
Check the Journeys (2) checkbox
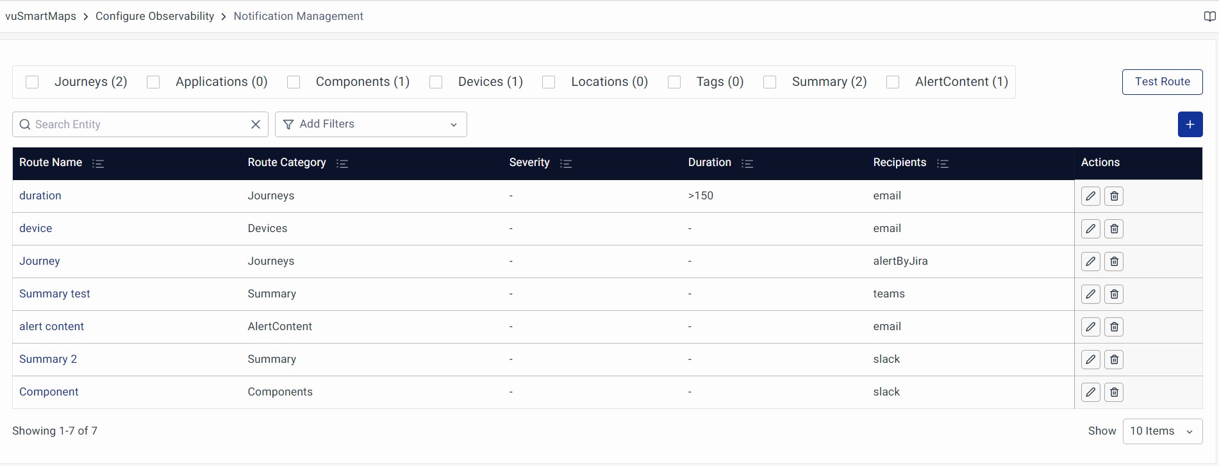[x=32, y=82]
